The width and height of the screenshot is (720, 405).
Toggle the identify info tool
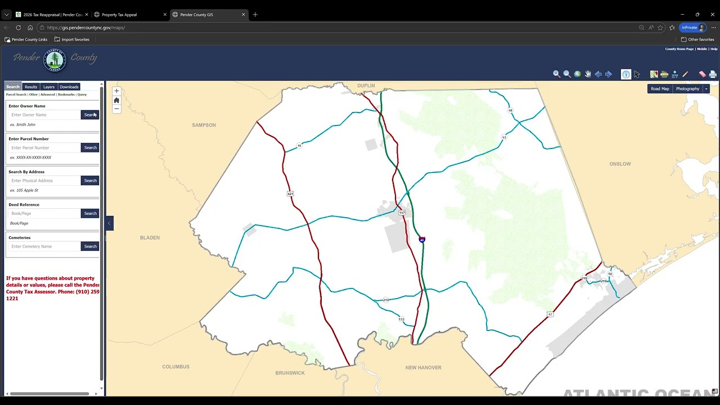pyautogui.click(x=626, y=74)
